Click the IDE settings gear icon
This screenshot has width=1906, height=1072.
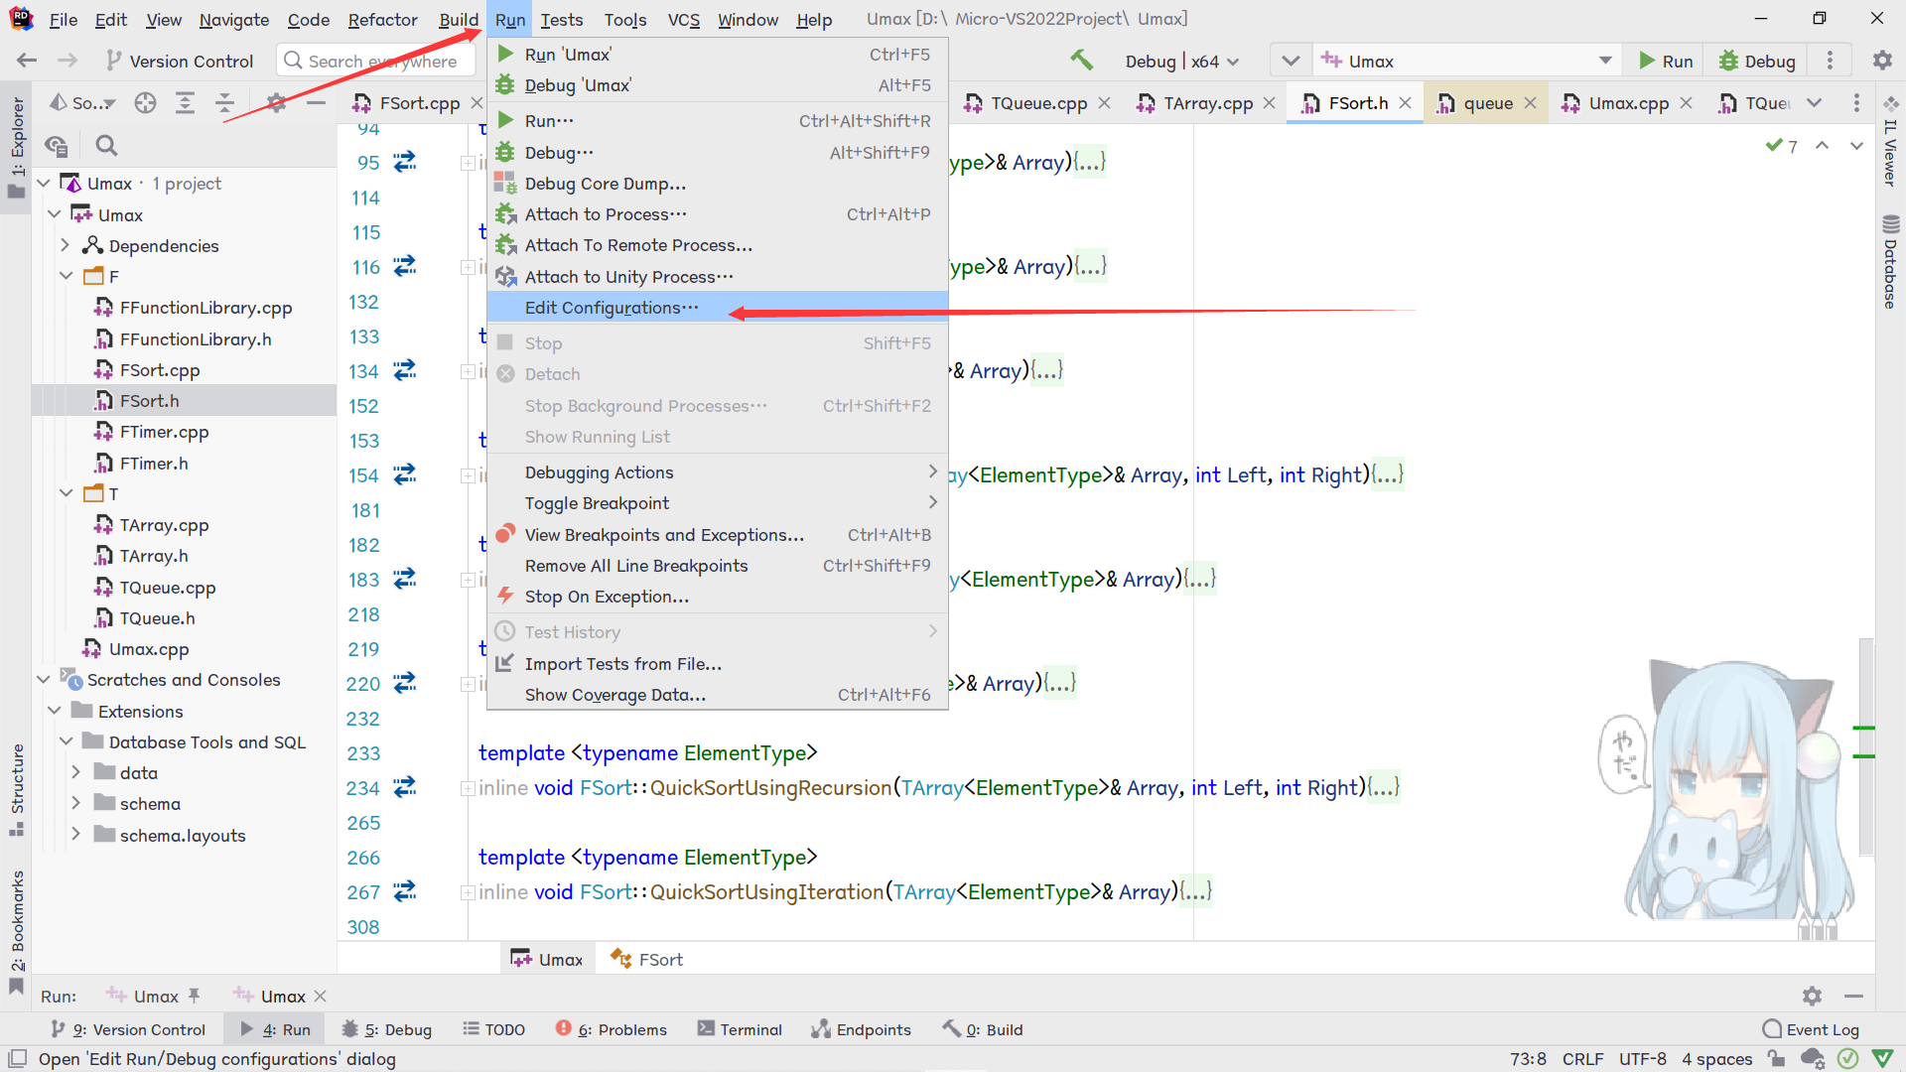coord(1882,61)
